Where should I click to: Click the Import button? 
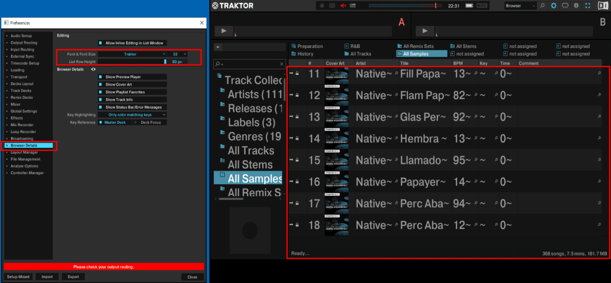[x=47, y=277]
